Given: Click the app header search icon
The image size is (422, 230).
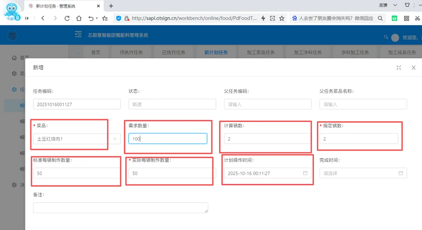Looking at the screenshot, I should click(386, 37).
